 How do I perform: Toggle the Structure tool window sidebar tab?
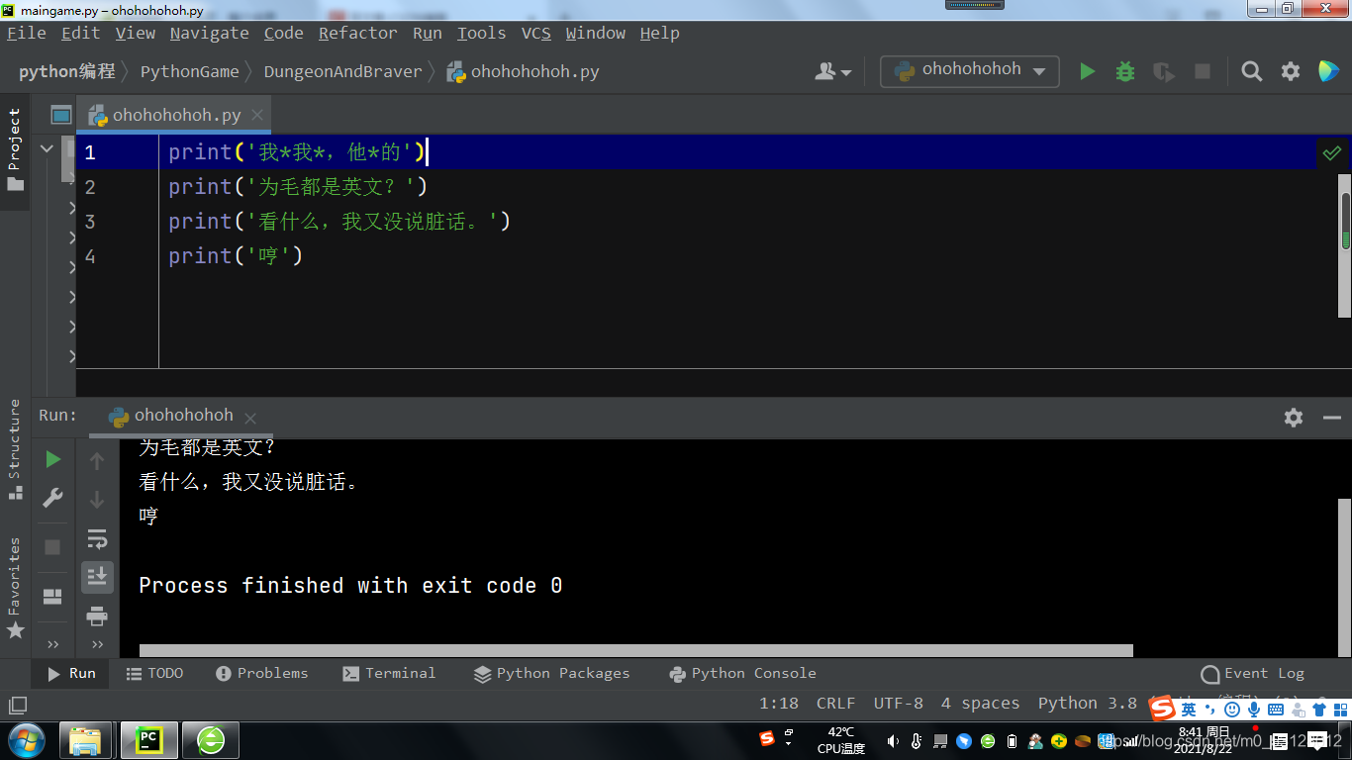pyautogui.click(x=14, y=449)
